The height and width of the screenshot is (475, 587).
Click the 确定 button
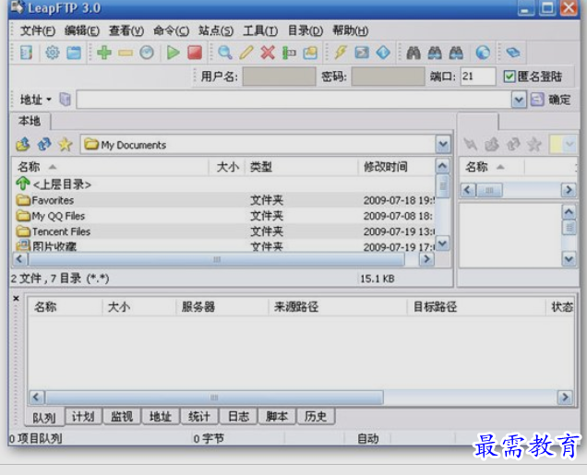coord(551,100)
